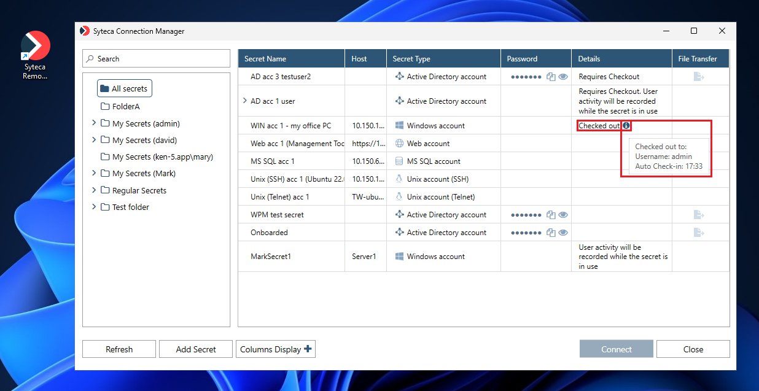Reveal password for AD acc 3 testuser2
Screen dimensions: 759x391
pyautogui.click(x=562, y=77)
